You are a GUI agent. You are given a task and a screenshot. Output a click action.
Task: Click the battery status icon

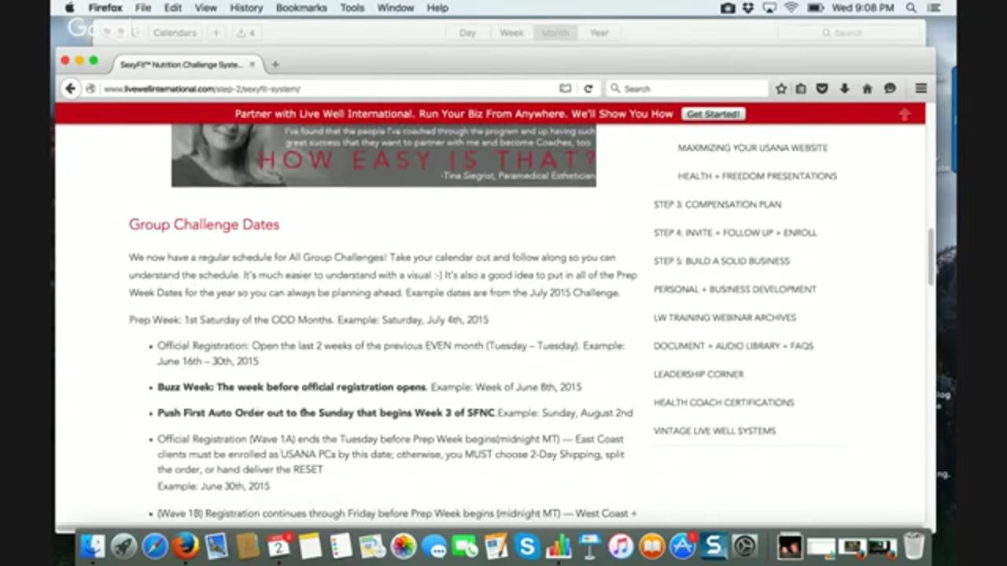click(x=815, y=8)
